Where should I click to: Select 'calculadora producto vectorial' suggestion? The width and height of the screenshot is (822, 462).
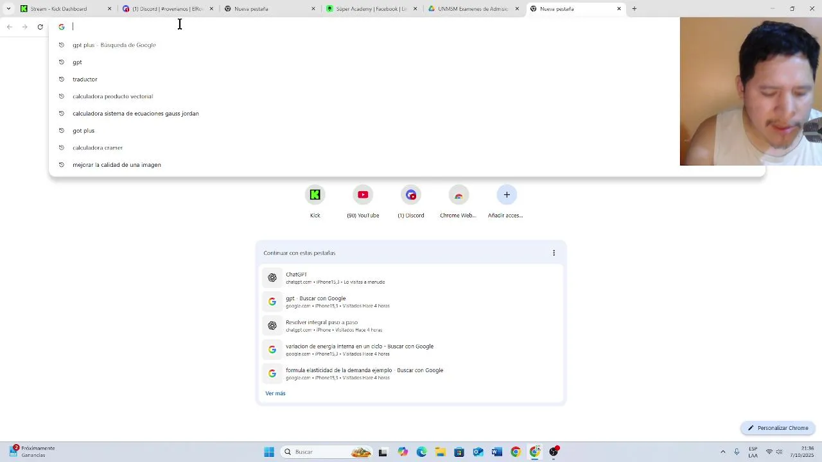407,96
